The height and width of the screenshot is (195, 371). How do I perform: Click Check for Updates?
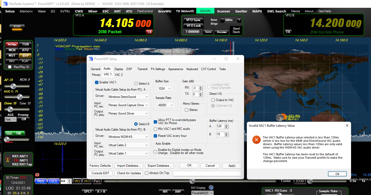(129, 173)
